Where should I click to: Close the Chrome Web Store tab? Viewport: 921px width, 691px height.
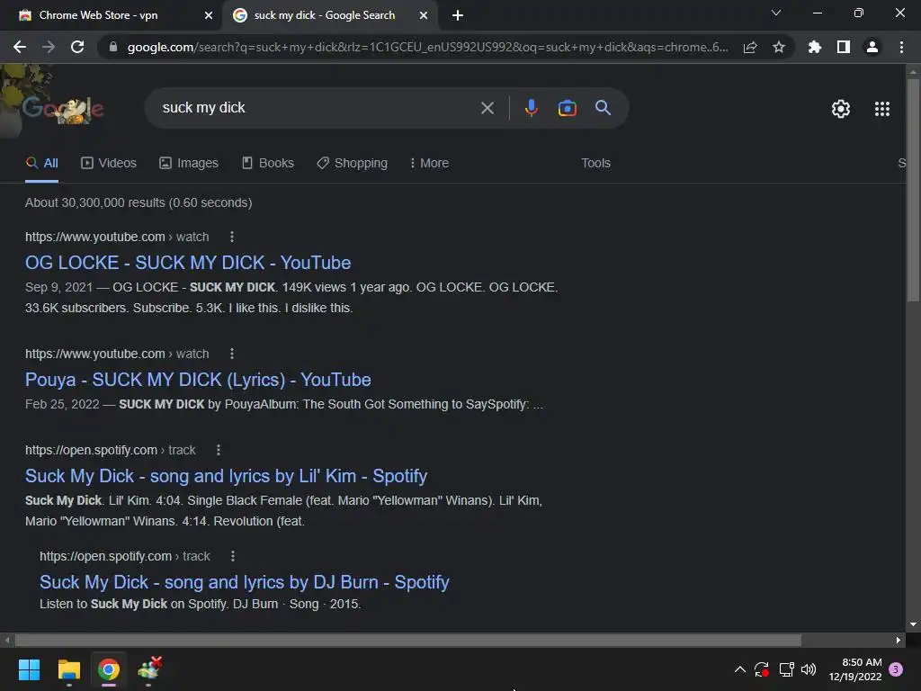click(209, 15)
